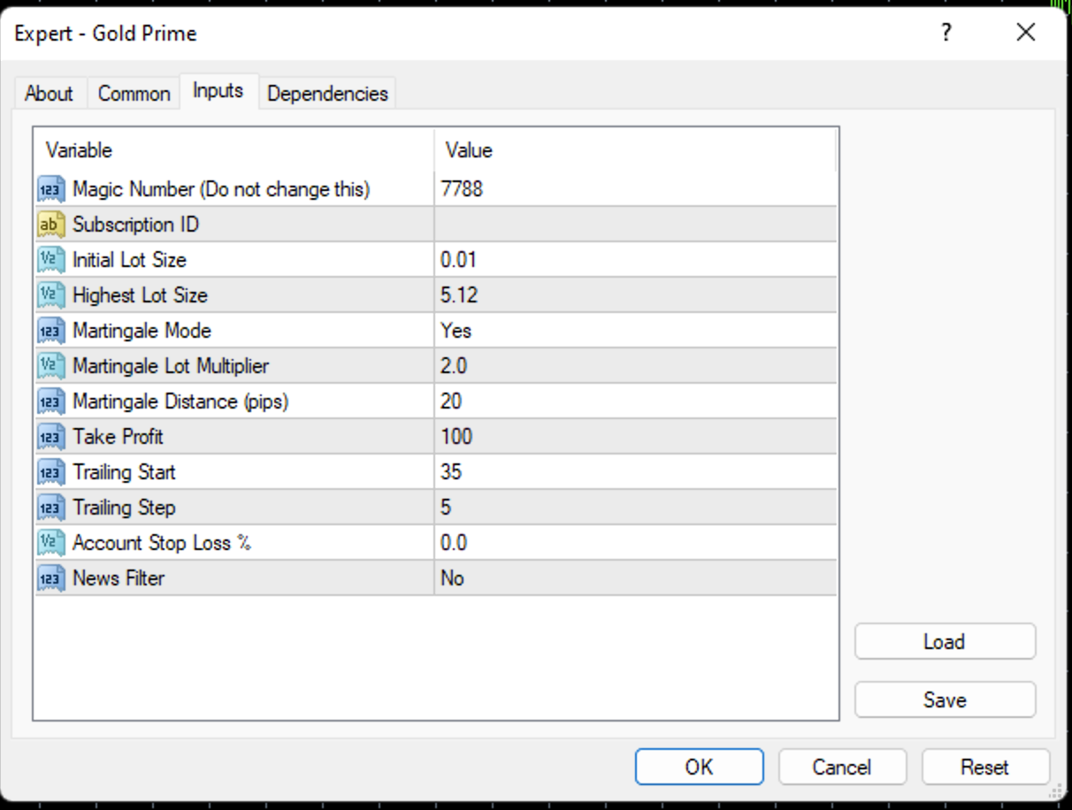The height and width of the screenshot is (810, 1072).
Task: Select the News Filter value No
Action: click(453, 578)
